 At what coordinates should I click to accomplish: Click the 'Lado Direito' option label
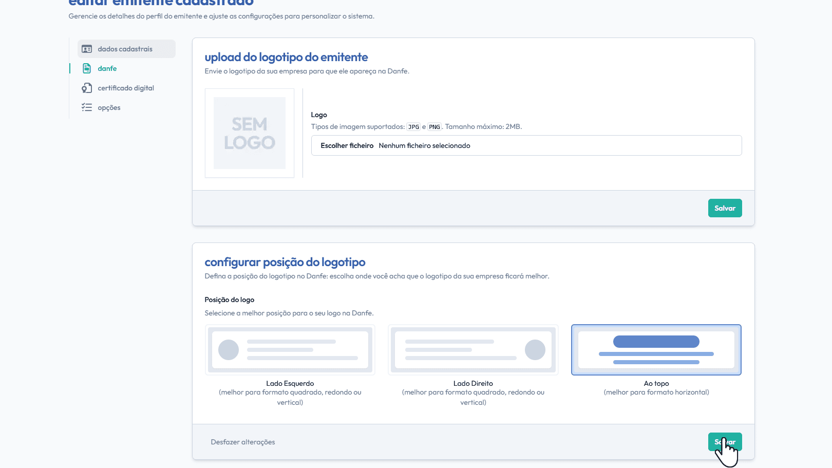(473, 383)
